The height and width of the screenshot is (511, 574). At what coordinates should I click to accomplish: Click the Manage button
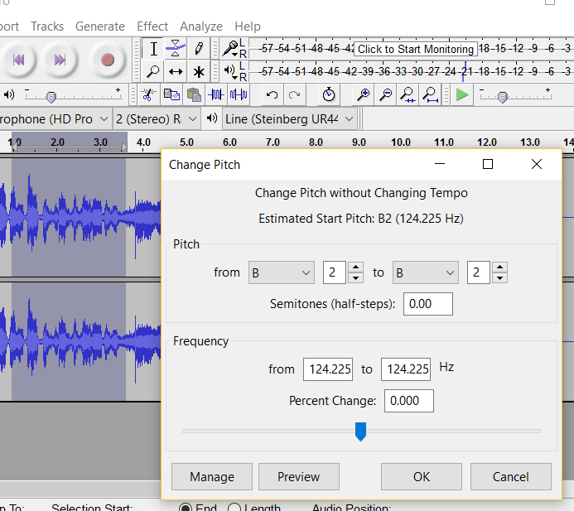[x=212, y=476]
